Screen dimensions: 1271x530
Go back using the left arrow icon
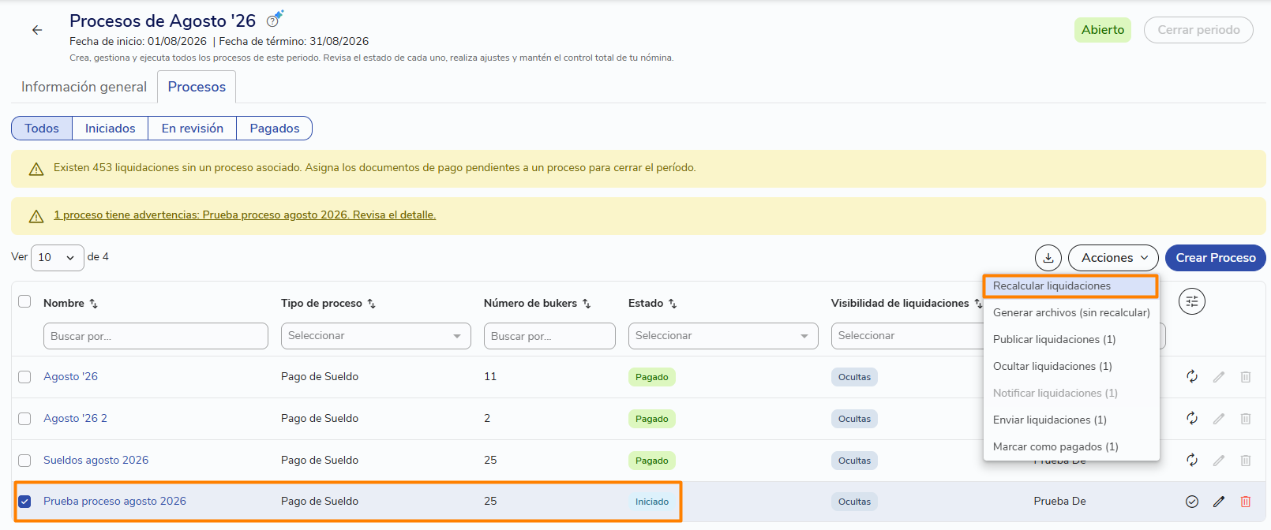[37, 30]
